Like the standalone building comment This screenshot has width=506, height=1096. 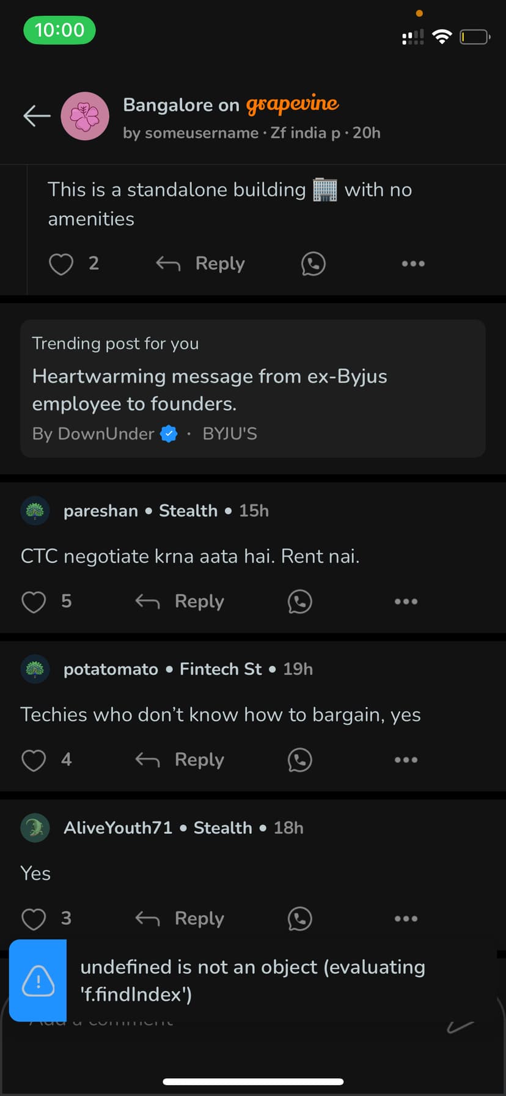coord(61,264)
